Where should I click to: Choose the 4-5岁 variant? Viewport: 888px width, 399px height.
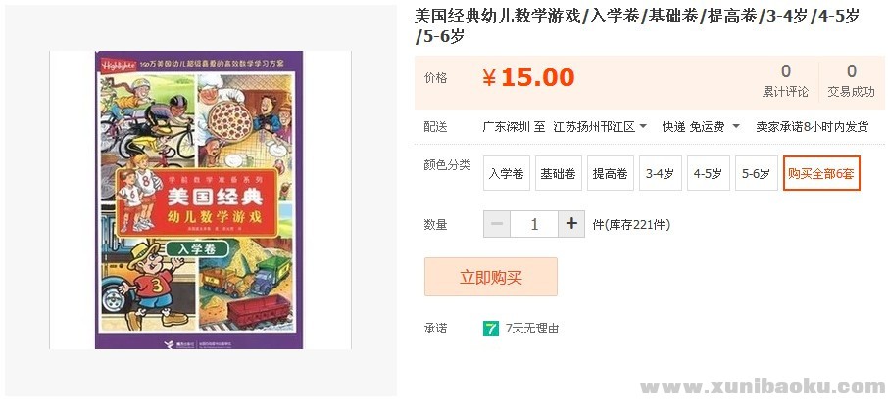(x=709, y=173)
